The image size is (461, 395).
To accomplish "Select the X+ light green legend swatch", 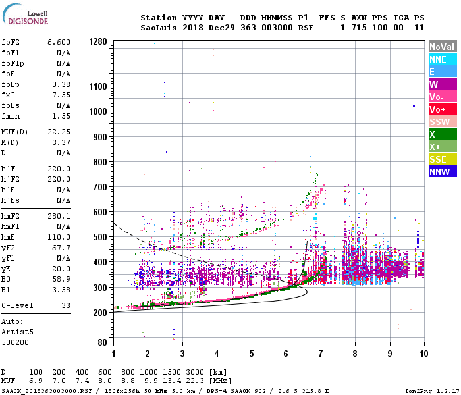I will tap(443, 147).
